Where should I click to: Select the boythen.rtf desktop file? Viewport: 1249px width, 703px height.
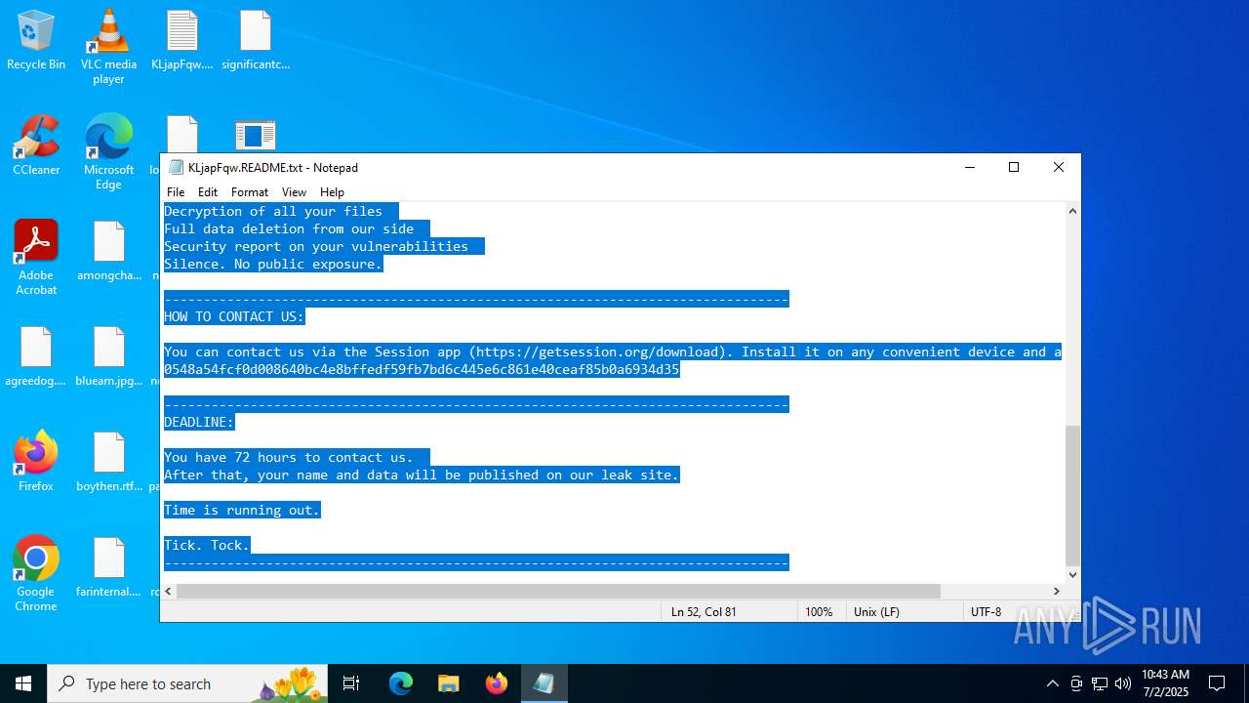point(108,463)
